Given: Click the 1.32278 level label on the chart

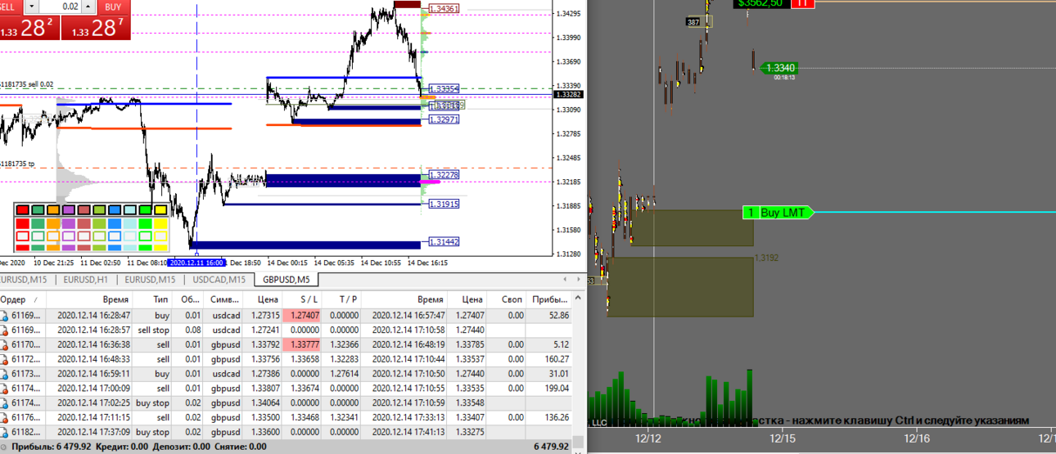Looking at the screenshot, I should click(x=444, y=175).
